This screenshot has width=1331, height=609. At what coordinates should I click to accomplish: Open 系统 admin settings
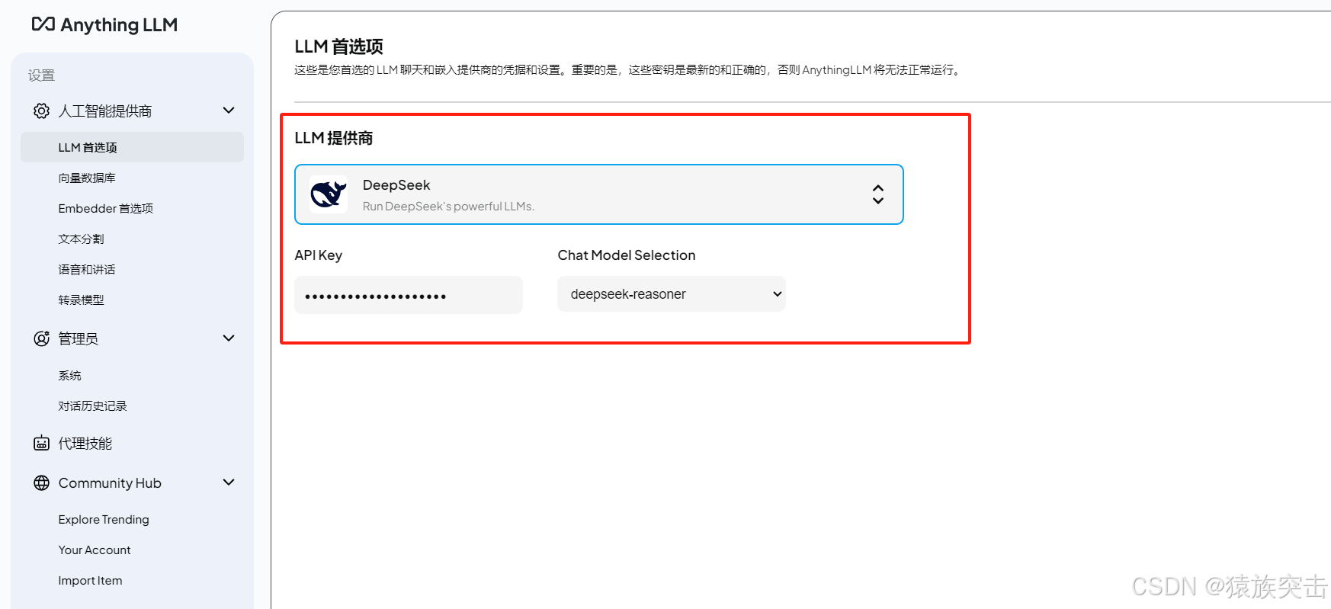point(69,375)
